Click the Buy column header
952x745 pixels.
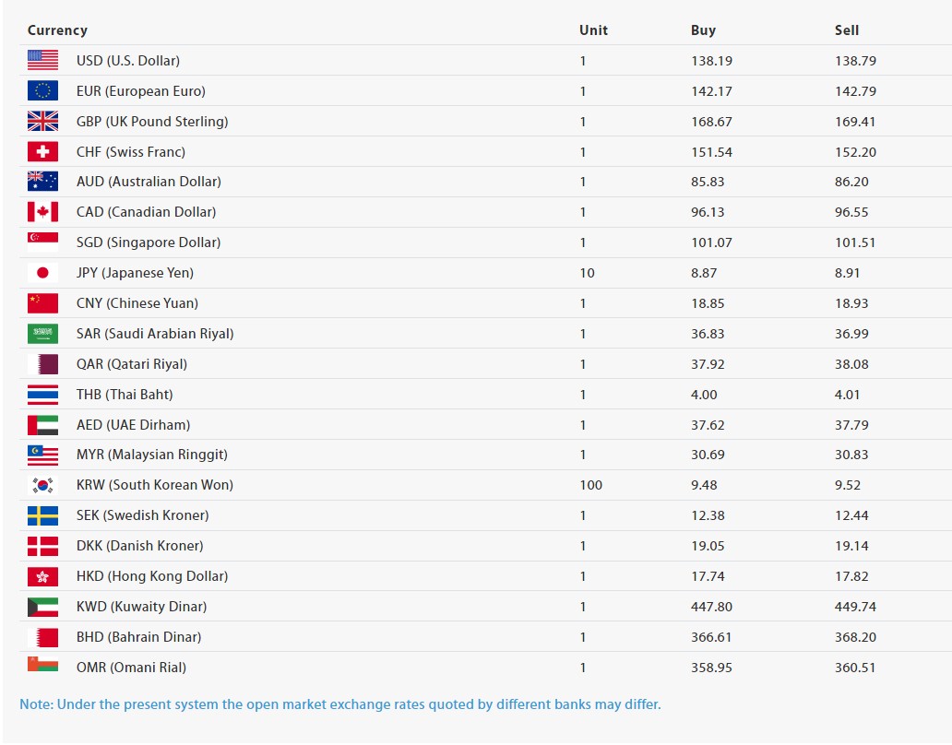tap(703, 30)
